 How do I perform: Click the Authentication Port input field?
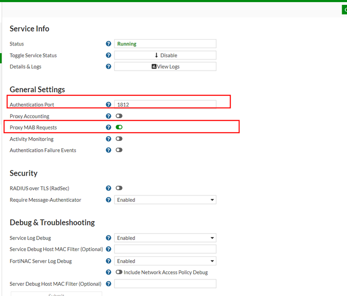pyautogui.click(x=165, y=104)
